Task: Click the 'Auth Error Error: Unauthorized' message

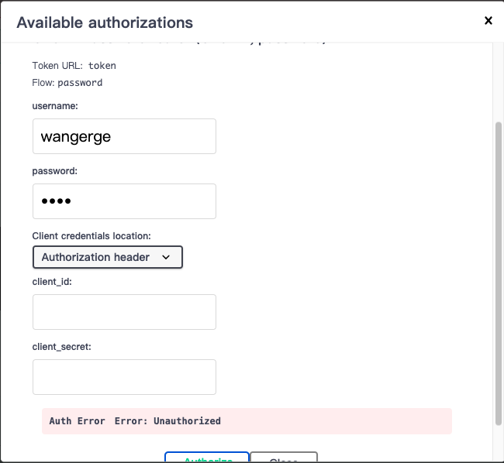Action: 247,421
